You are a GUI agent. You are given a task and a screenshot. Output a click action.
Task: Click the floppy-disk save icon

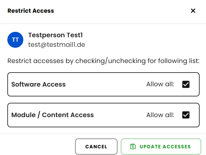[x=133, y=146]
